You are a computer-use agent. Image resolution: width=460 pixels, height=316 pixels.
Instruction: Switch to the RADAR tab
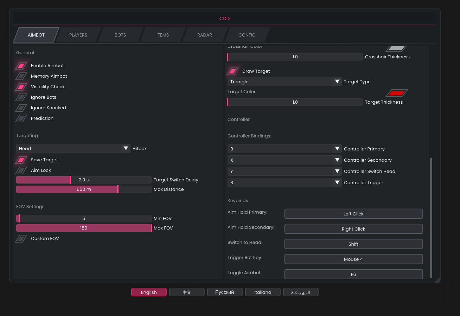tap(204, 35)
